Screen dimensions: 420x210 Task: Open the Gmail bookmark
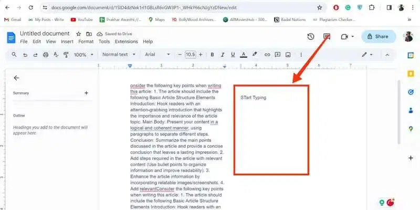tap(13, 20)
